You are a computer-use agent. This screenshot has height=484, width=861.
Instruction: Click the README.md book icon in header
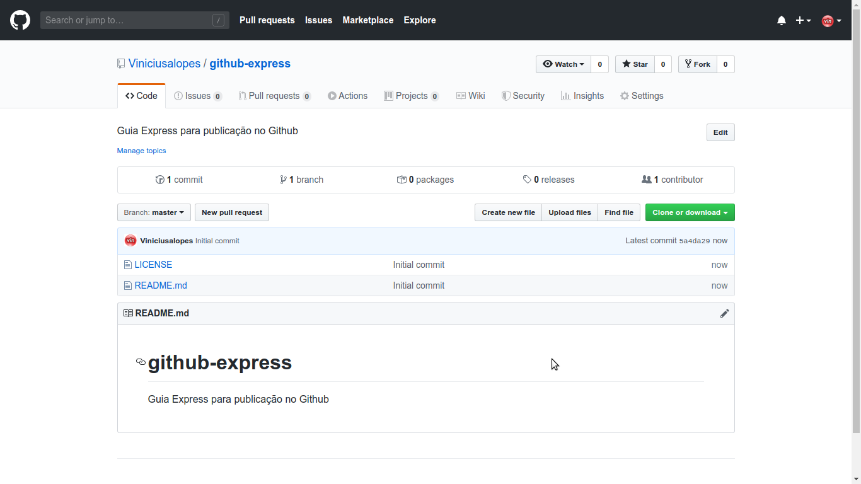pyautogui.click(x=128, y=313)
